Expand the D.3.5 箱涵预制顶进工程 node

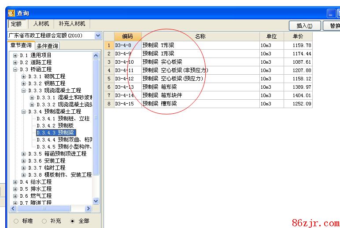click(x=24, y=154)
